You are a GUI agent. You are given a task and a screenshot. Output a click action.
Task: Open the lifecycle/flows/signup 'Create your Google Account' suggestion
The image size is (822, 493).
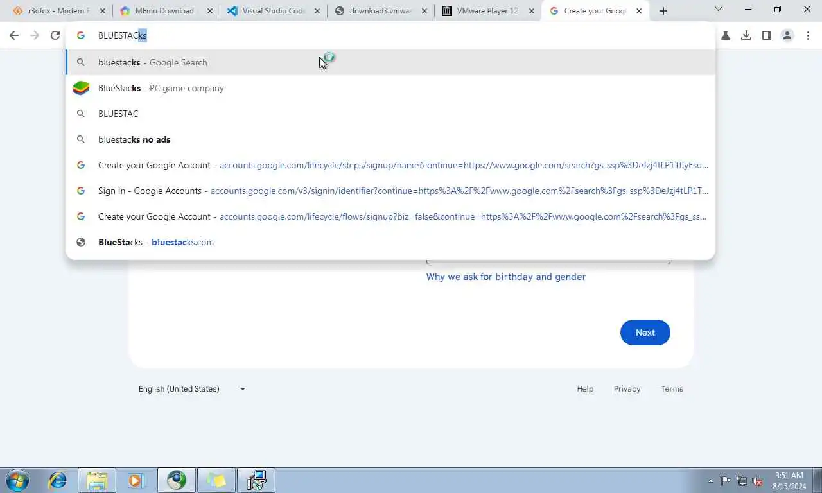(390, 216)
